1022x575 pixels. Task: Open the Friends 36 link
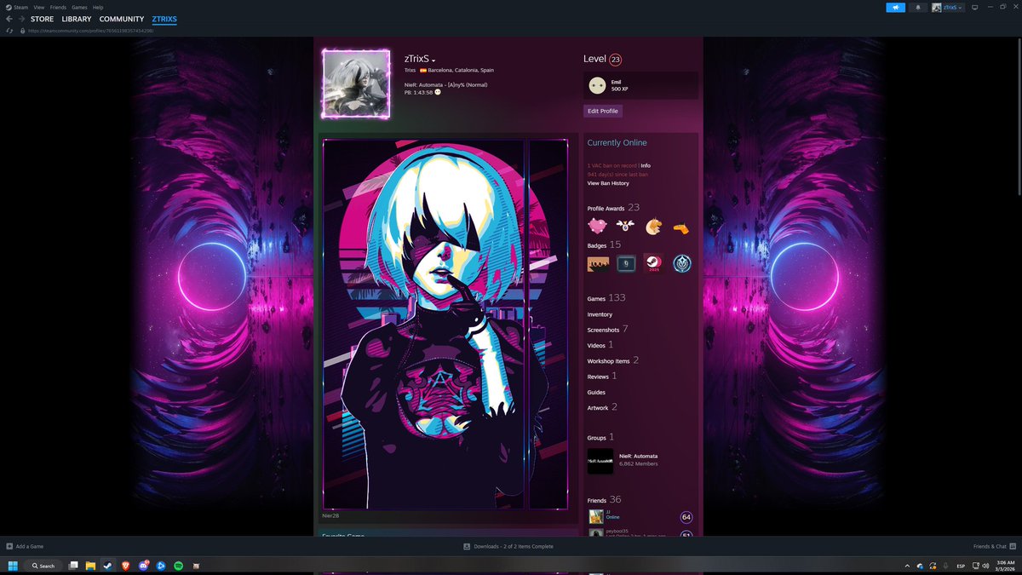(x=604, y=500)
